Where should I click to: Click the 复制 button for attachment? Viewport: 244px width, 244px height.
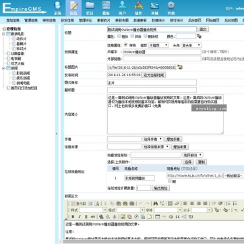201,162
